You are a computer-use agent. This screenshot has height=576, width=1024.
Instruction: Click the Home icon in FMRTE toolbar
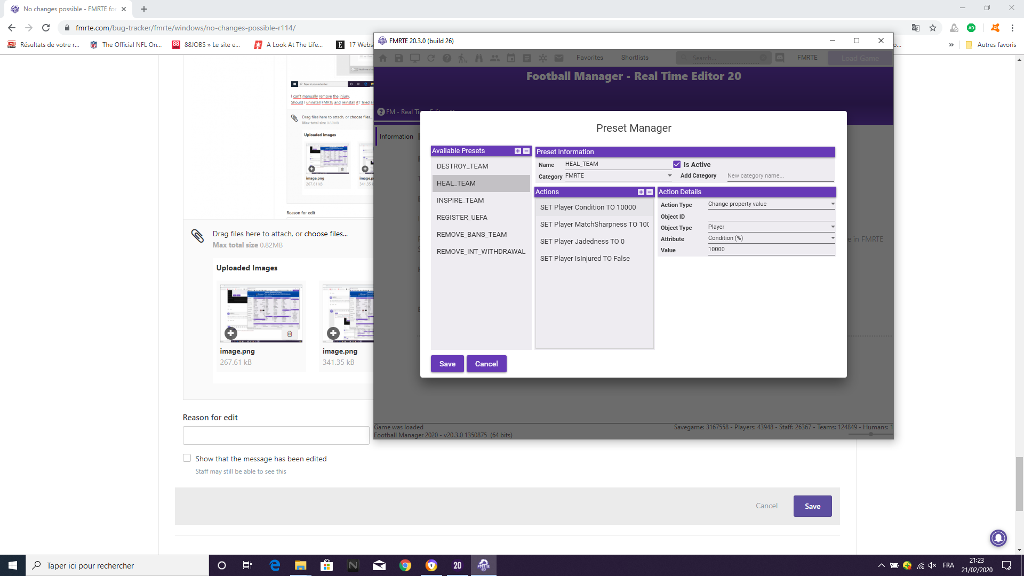383,58
